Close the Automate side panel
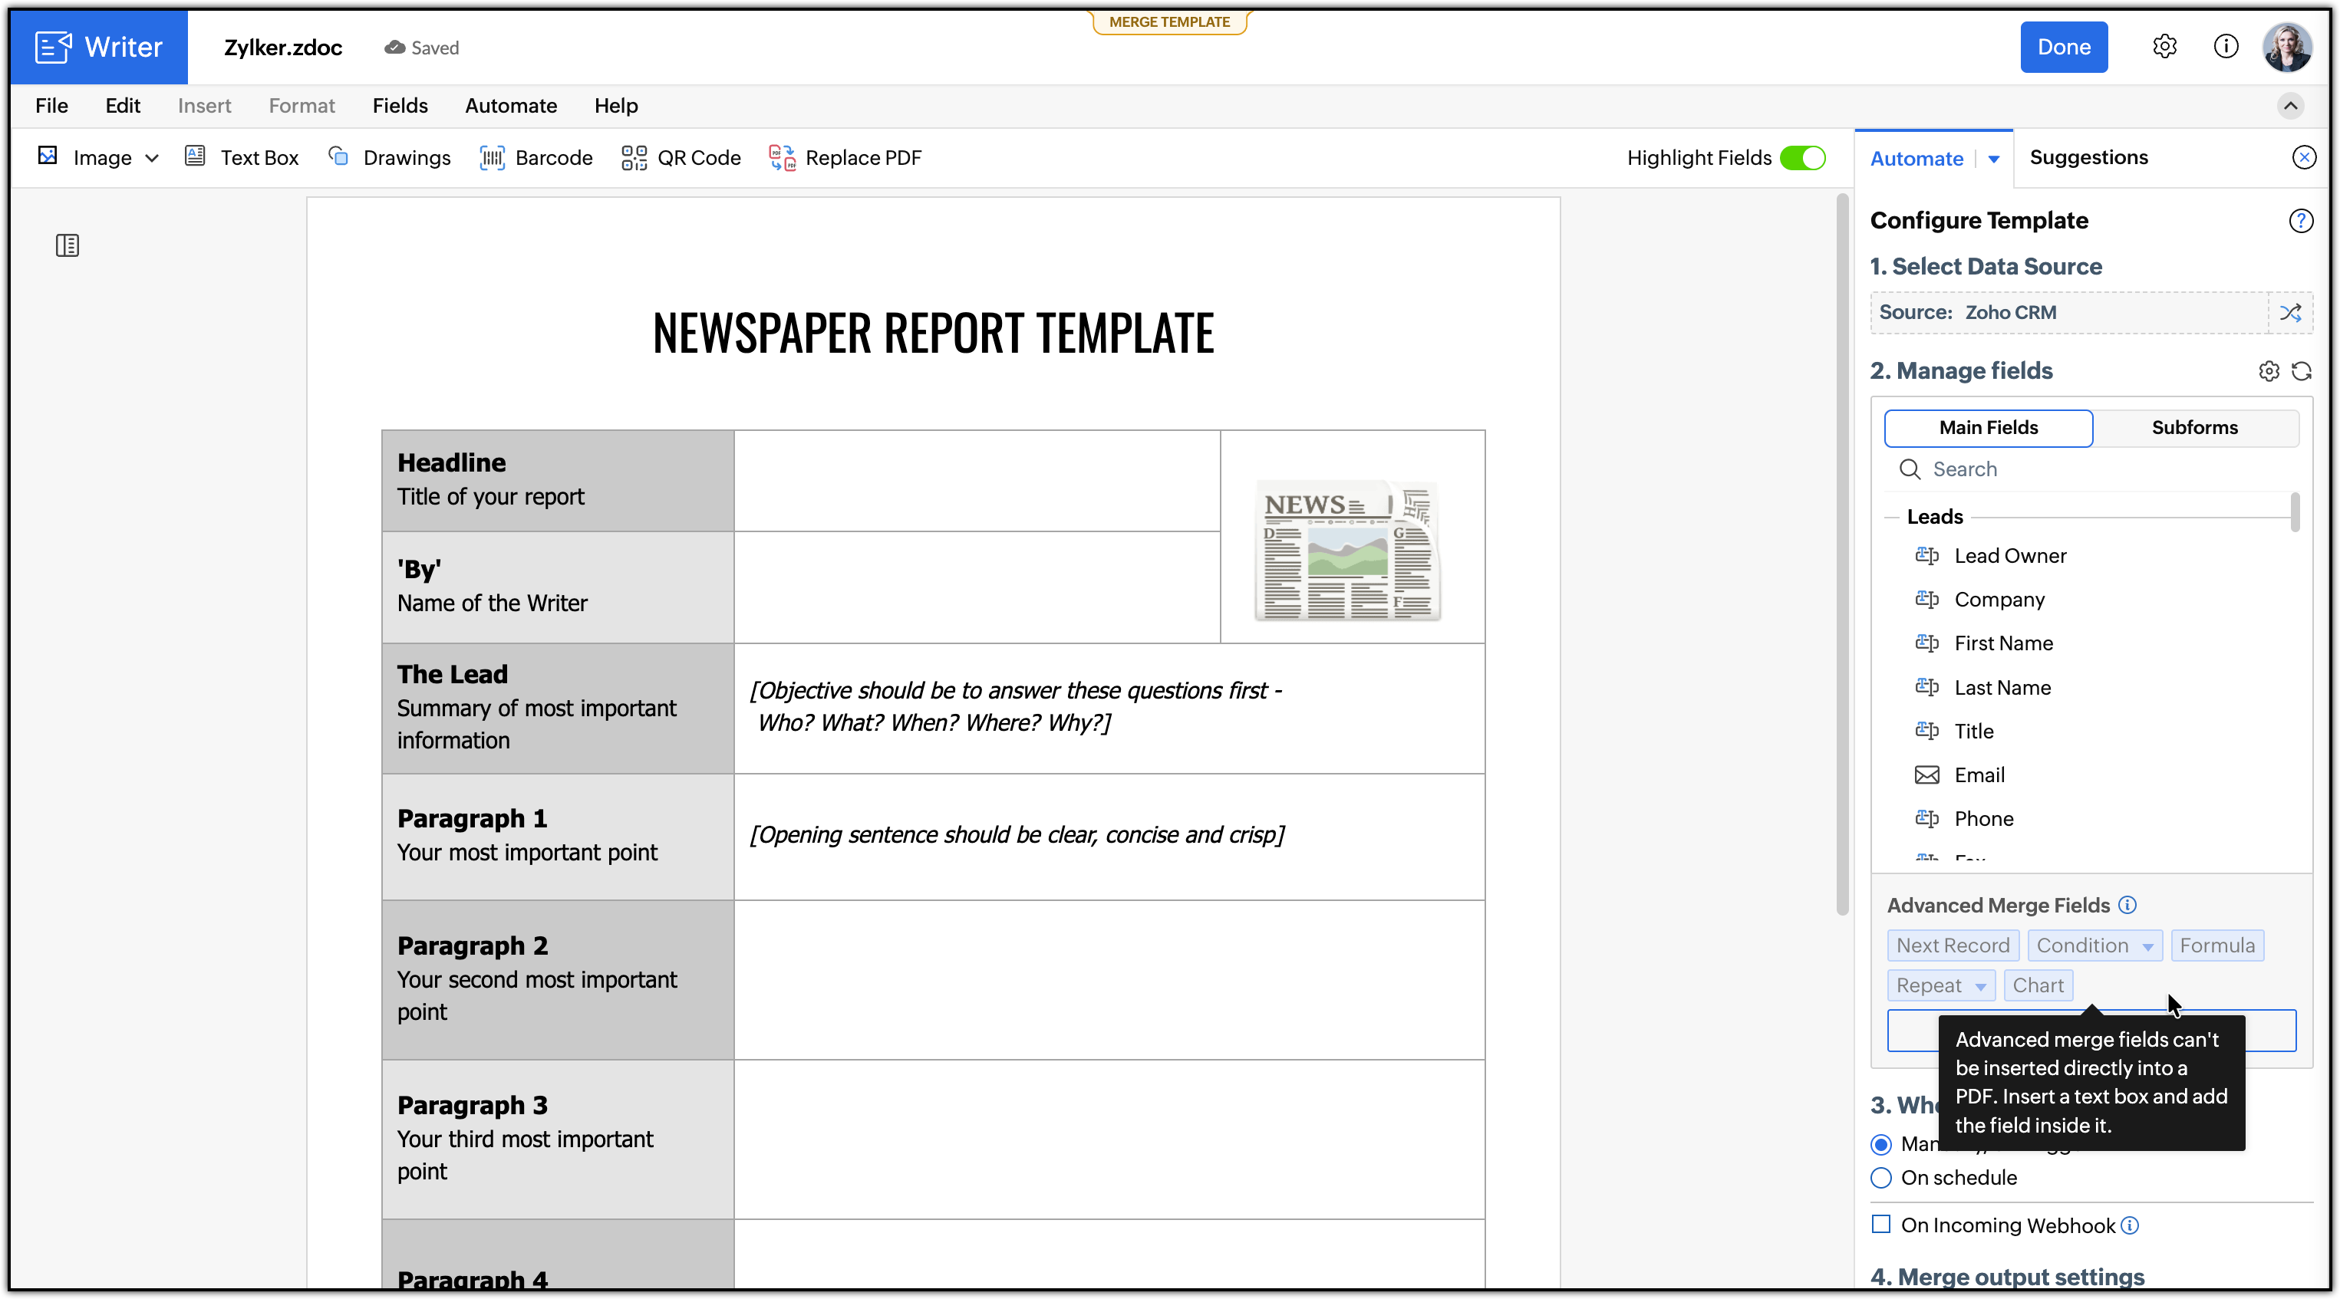Viewport: 2340px width, 1299px height. pos(2304,157)
